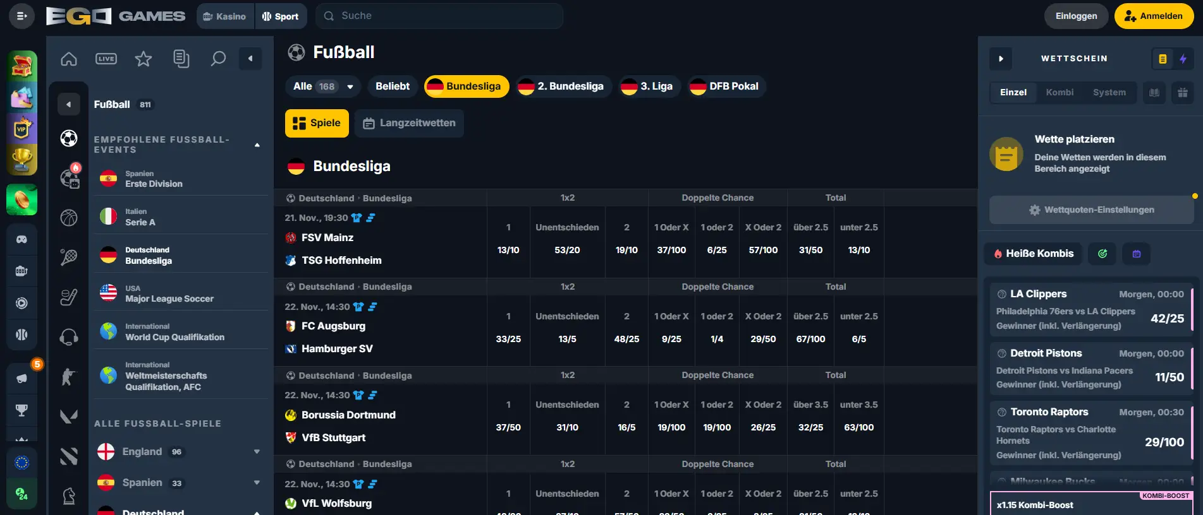Select System bet type
This screenshot has height=515, width=1203.
(x=1109, y=92)
